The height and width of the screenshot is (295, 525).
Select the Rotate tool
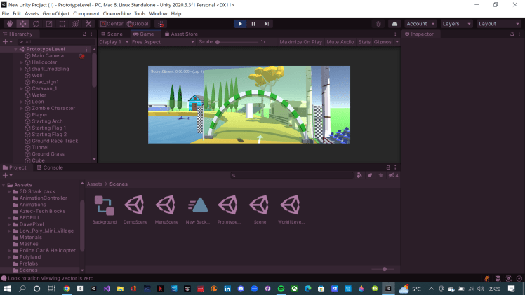pyautogui.click(x=35, y=24)
